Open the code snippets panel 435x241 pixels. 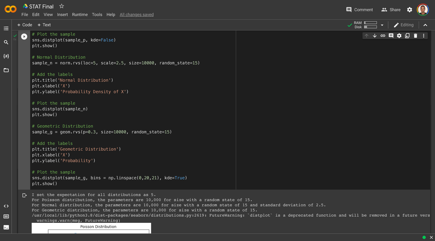coord(6,206)
